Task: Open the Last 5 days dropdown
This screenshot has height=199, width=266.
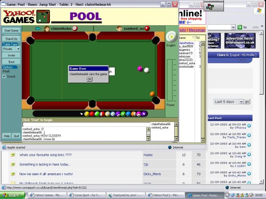Action: coord(241,102)
